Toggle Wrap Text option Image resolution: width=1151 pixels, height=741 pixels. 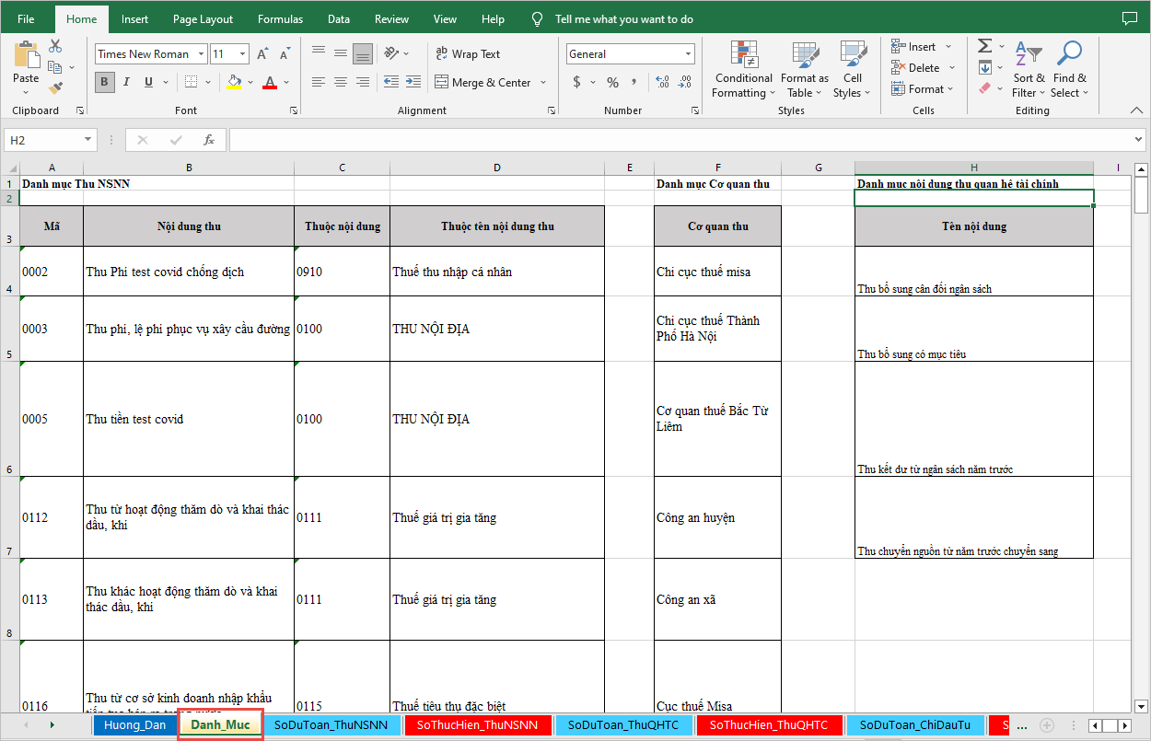pyautogui.click(x=468, y=54)
